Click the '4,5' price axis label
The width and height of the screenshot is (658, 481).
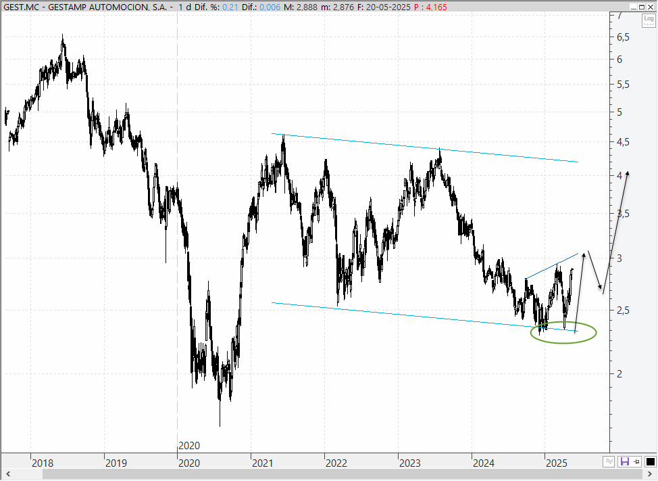(x=623, y=142)
